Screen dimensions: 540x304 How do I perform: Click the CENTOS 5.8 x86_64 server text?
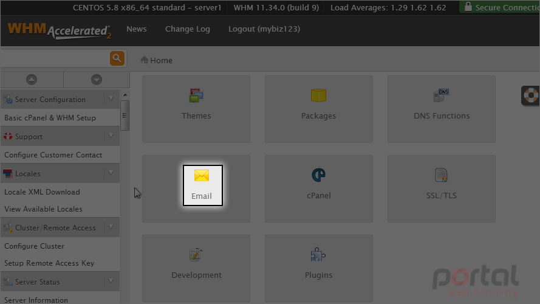point(147,7)
